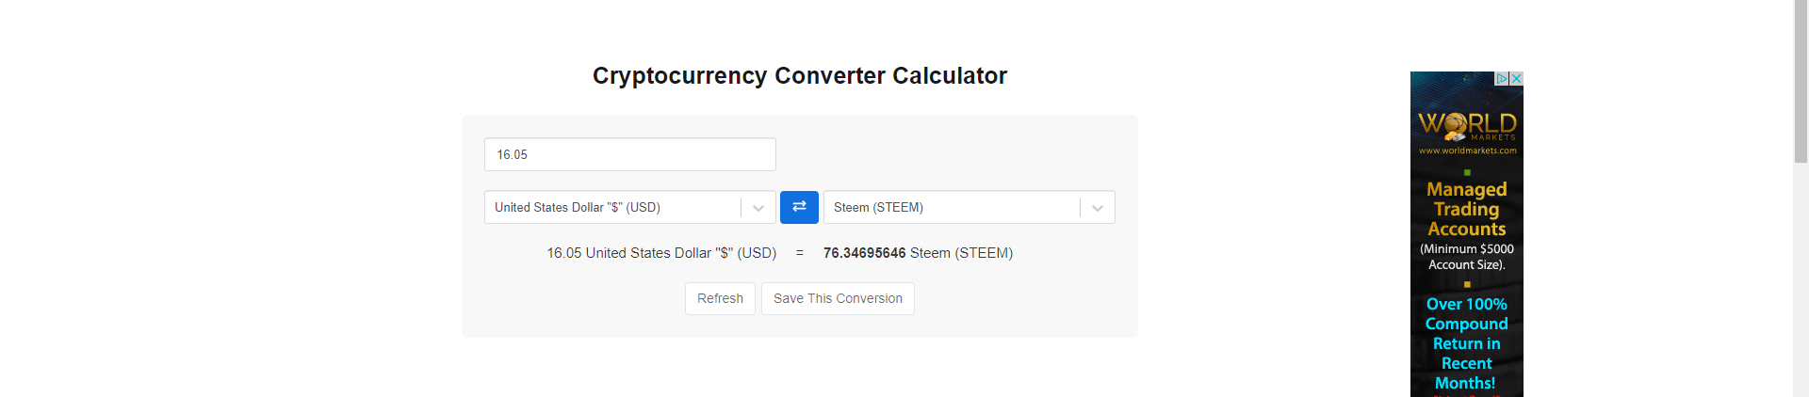The image size is (1809, 397).
Task: Click the World Markets logo in ad
Action: [1467, 126]
